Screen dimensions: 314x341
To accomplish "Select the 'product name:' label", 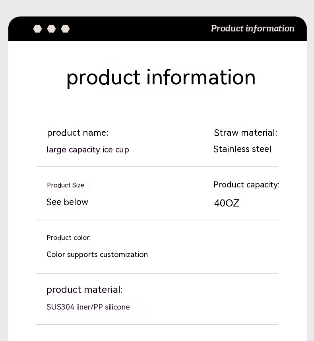I will [x=78, y=133].
